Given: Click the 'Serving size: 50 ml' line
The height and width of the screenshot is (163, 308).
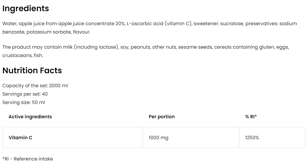Looking at the screenshot, I should coord(23,102).
